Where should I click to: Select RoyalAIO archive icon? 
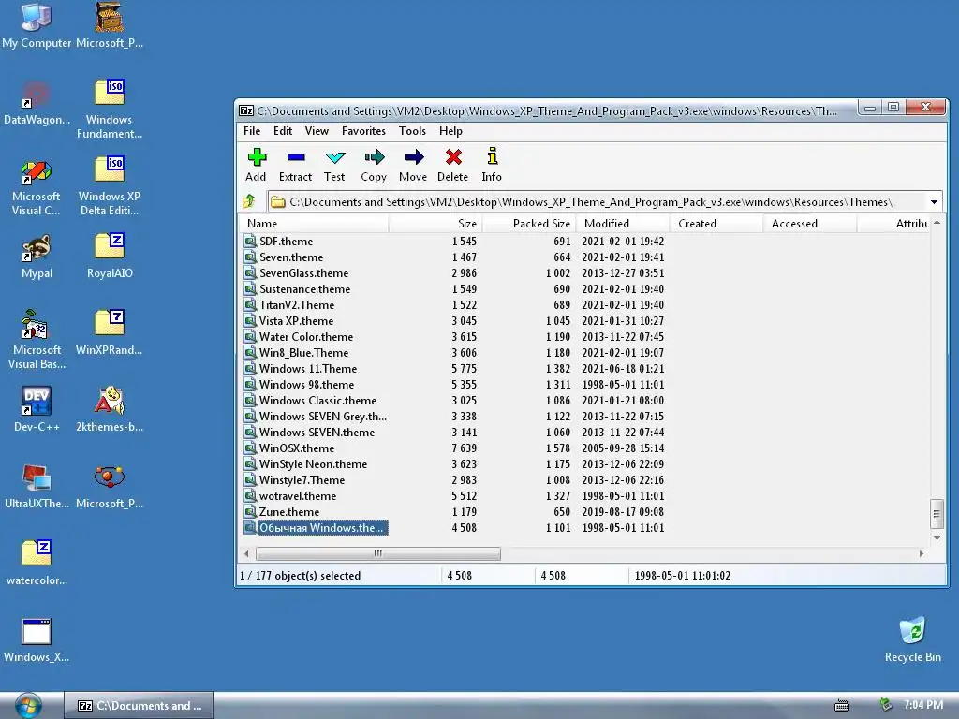click(x=110, y=256)
